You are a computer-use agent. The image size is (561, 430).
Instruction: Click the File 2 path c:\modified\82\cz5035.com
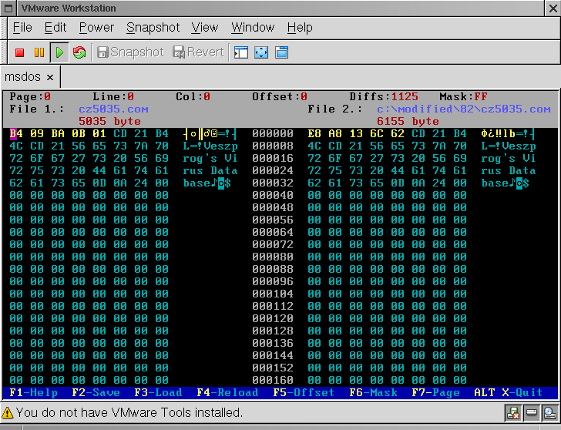pyautogui.click(x=463, y=109)
